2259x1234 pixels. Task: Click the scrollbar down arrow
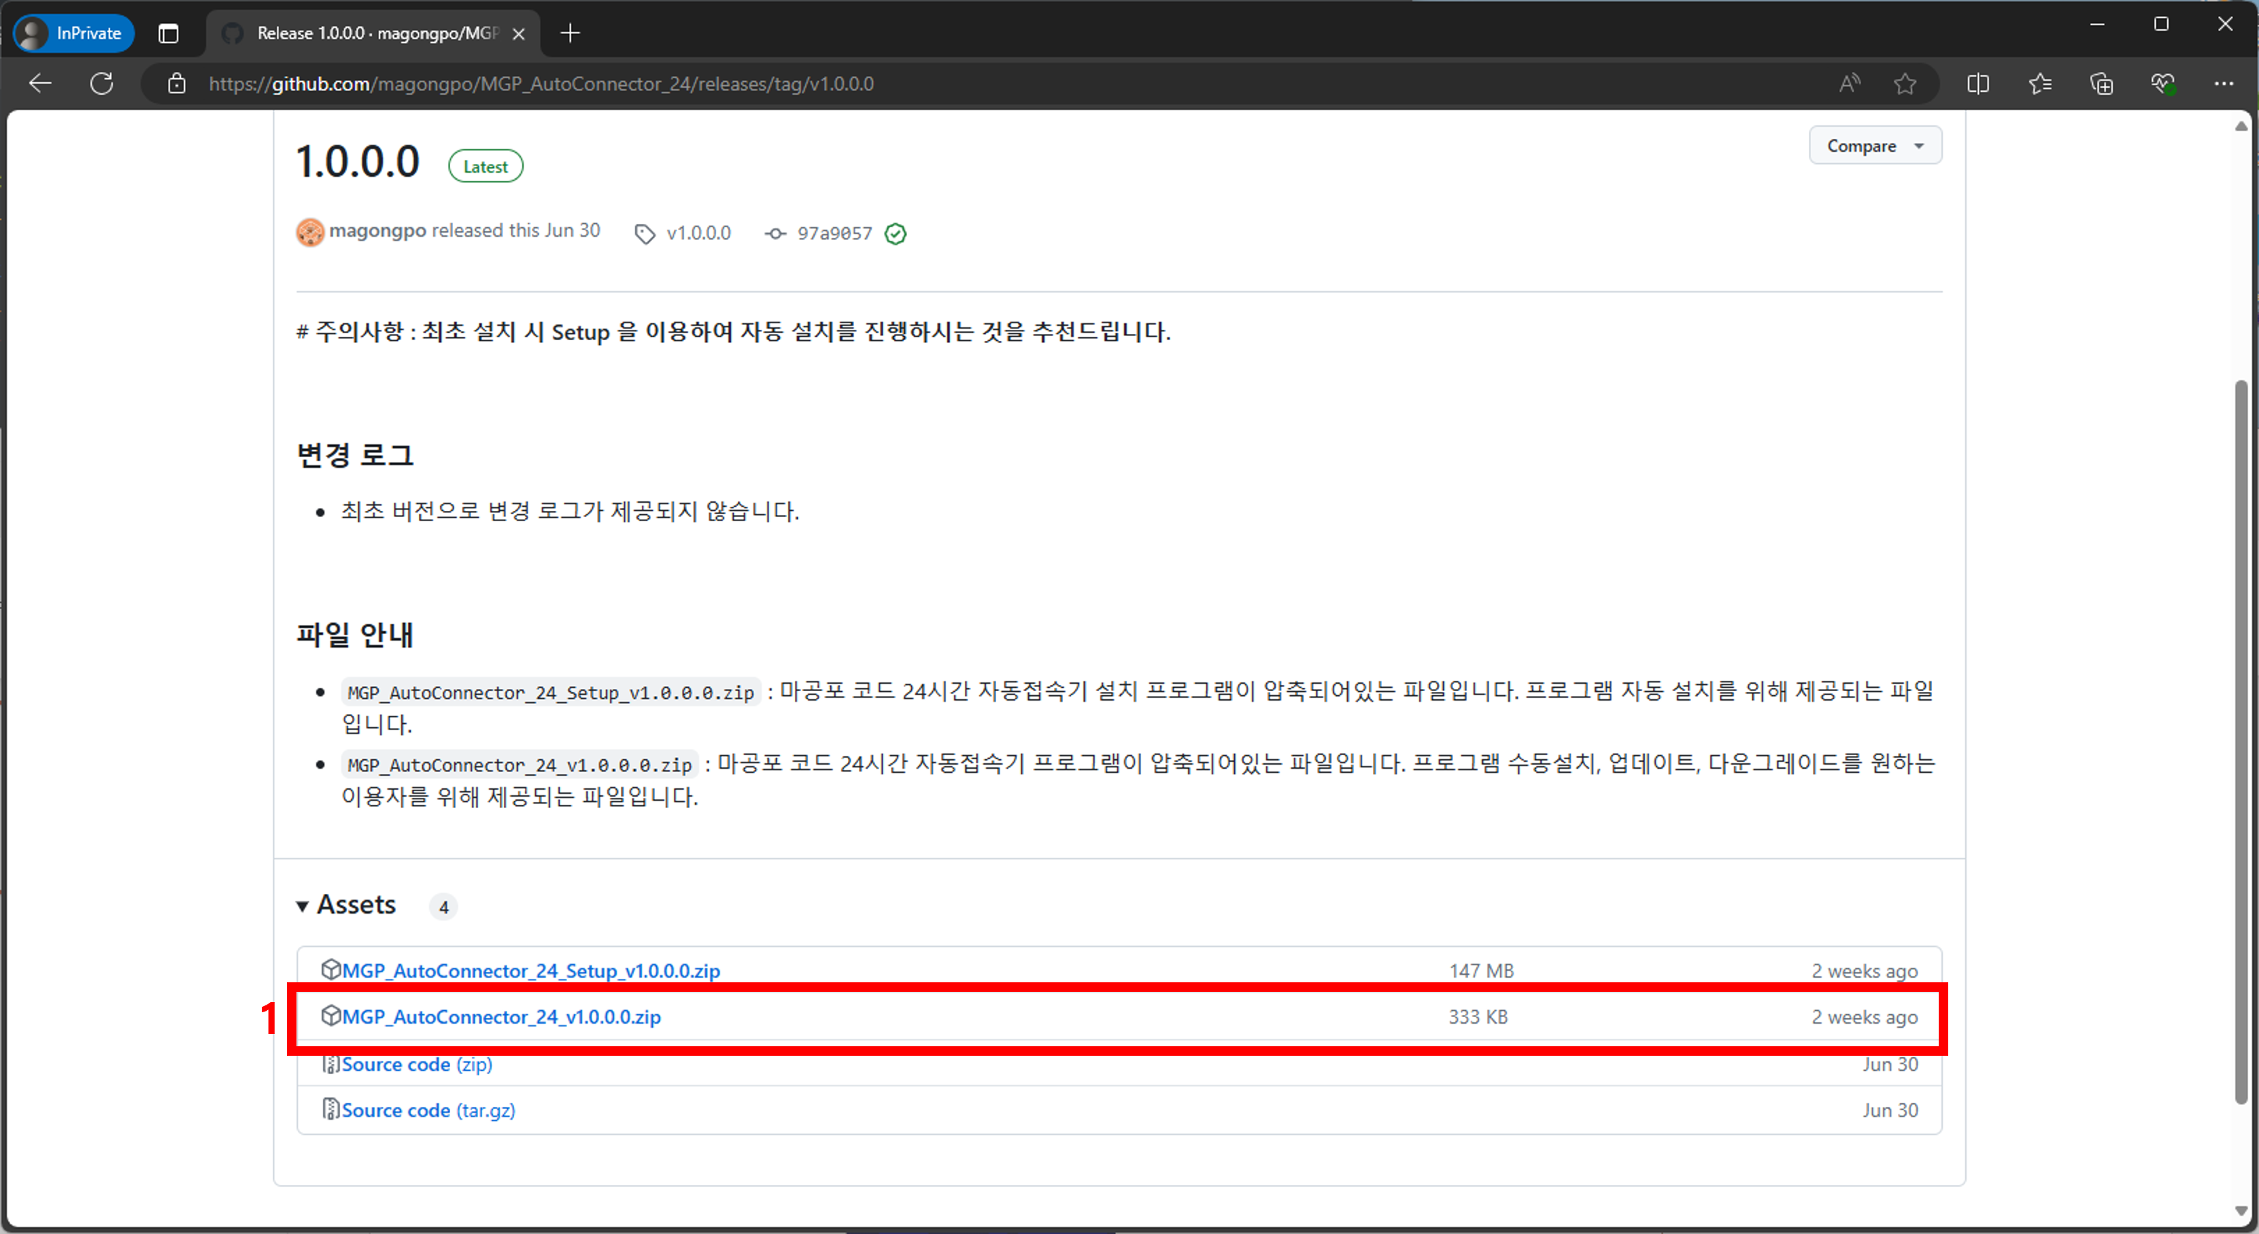(x=2241, y=1211)
